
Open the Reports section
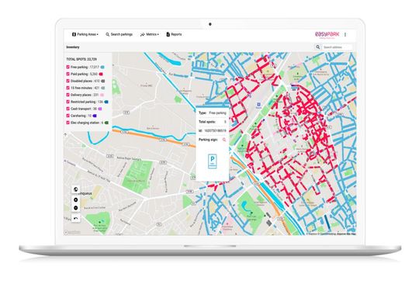click(174, 34)
